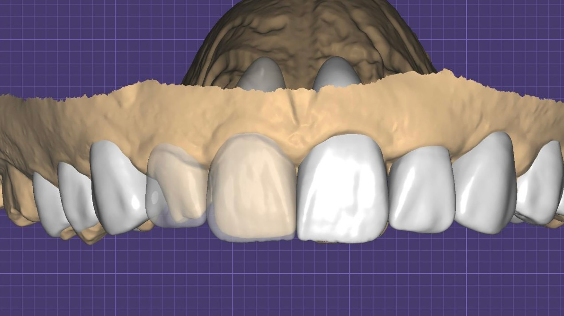Select the translucent central incisor crown
This screenshot has height=316, width=564.
coord(251,189)
